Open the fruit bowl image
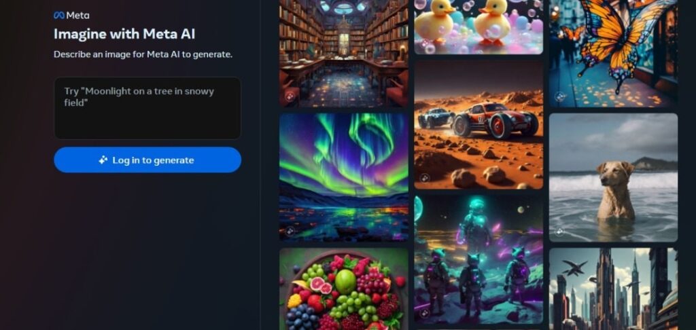 343,289
